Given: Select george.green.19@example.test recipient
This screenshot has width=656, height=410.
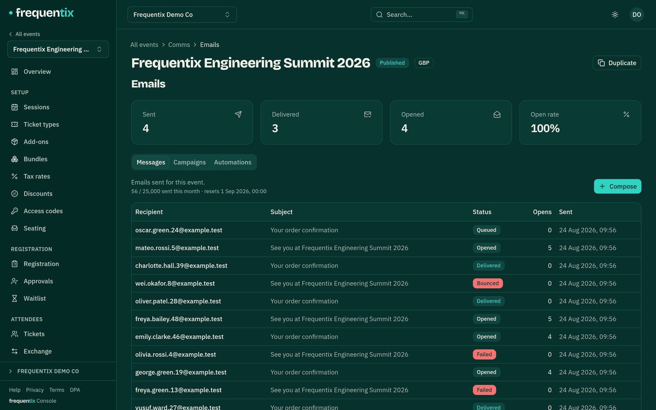Looking at the screenshot, I should 181,372.
